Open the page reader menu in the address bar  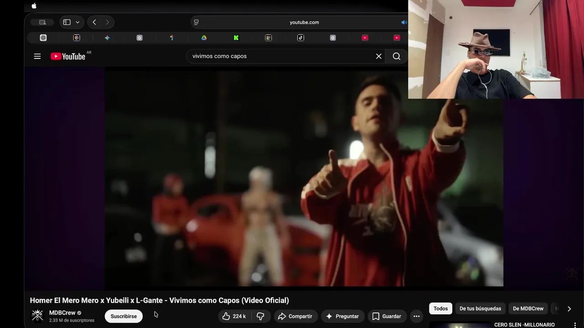click(x=196, y=22)
